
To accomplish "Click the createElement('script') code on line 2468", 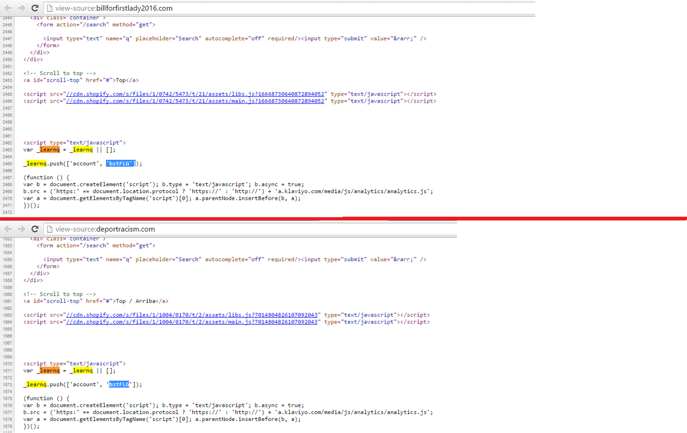I will [164, 184].
